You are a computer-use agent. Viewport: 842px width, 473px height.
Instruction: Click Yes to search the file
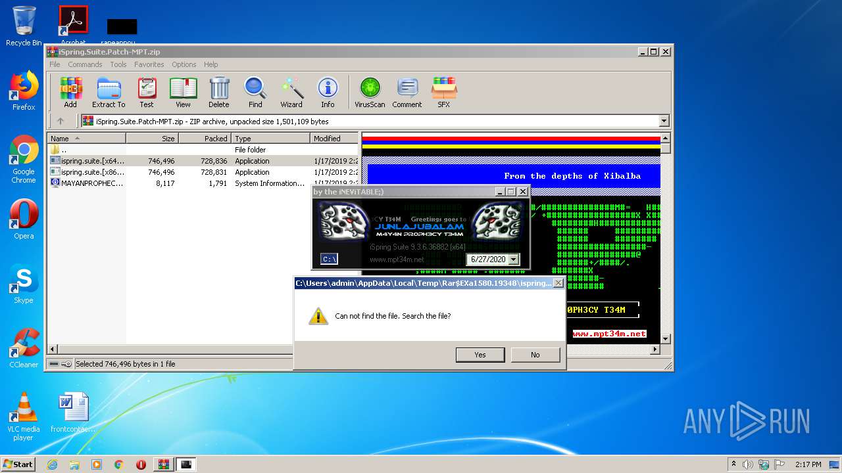click(480, 355)
